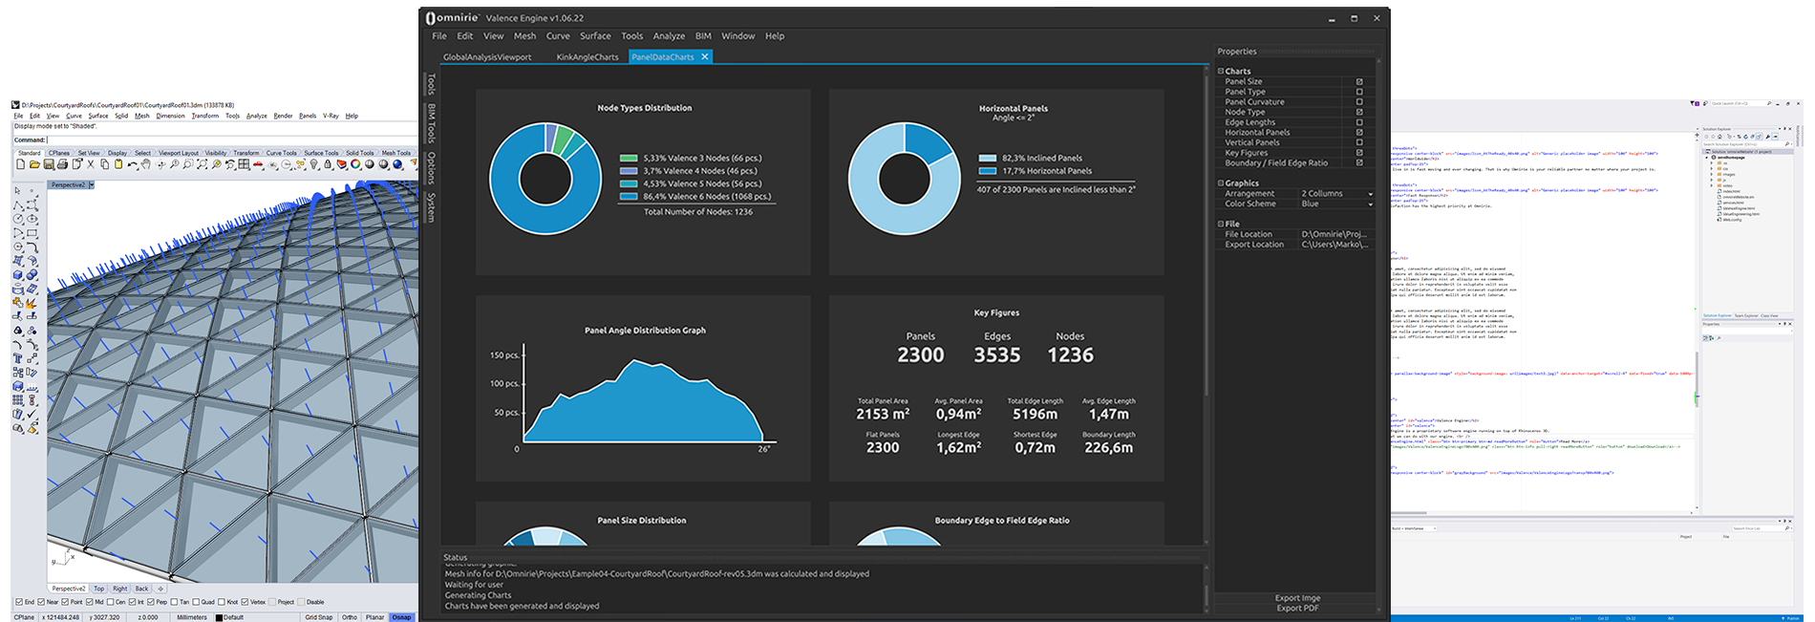Select the Polyline tool in Rhino sidebar
This screenshot has height=622, width=1815.
coord(17,205)
